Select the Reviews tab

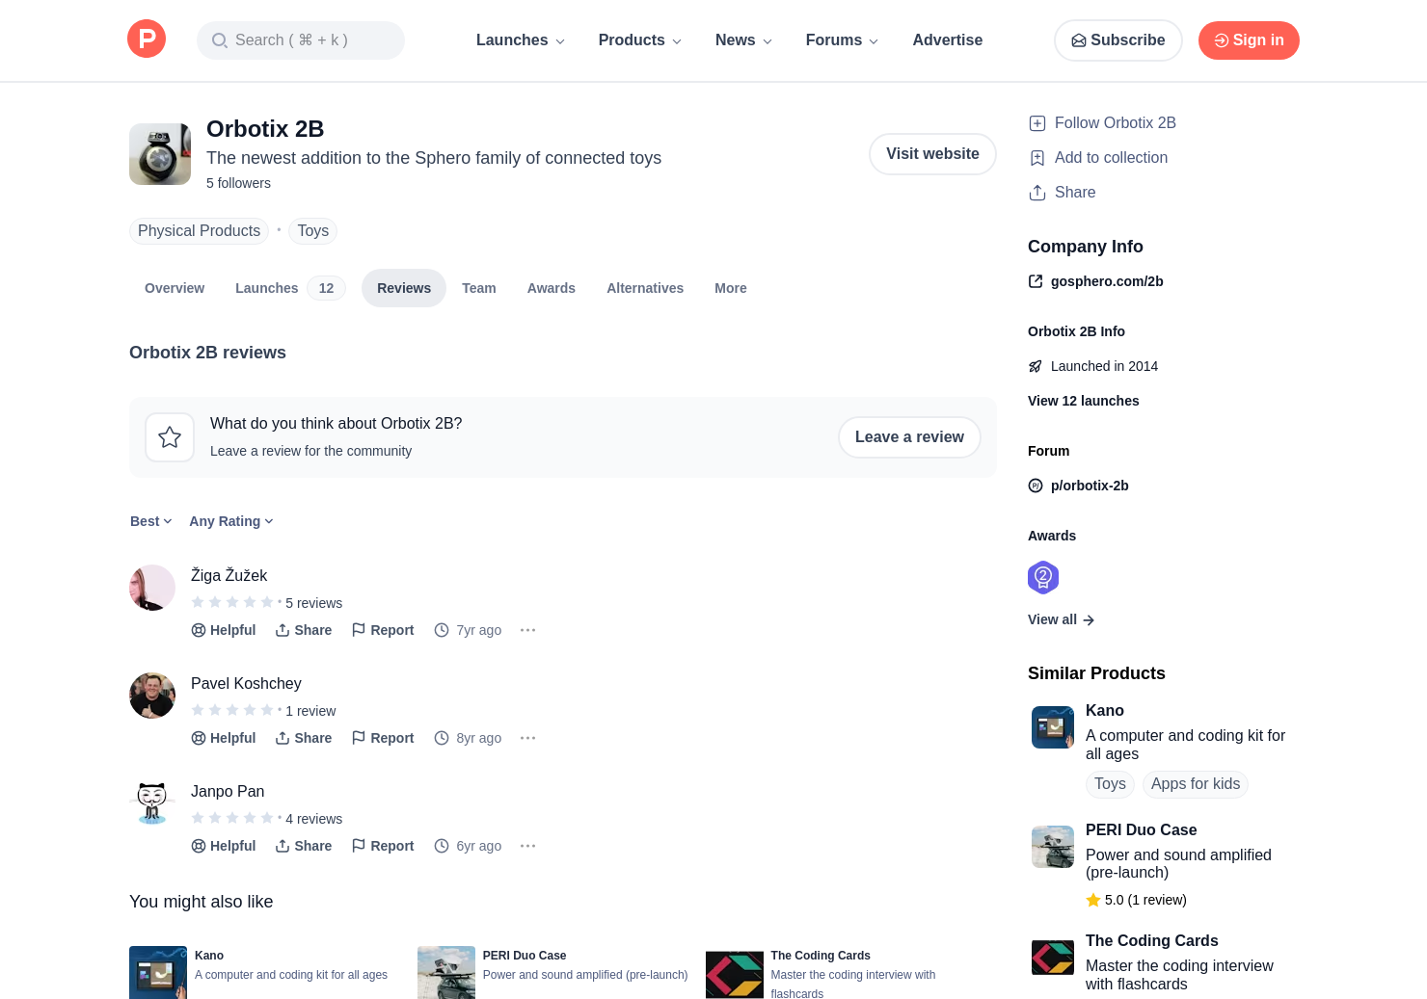pos(404,288)
